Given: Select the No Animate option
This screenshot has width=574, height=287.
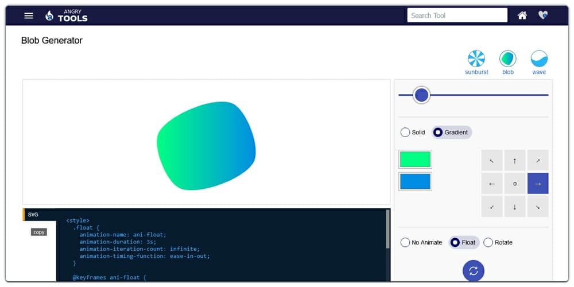Looking at the screenshot, I should pyautogui.click(x=406, y=243).
